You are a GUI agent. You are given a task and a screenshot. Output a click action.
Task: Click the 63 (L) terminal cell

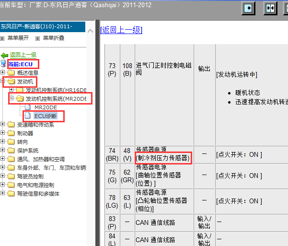127,201
